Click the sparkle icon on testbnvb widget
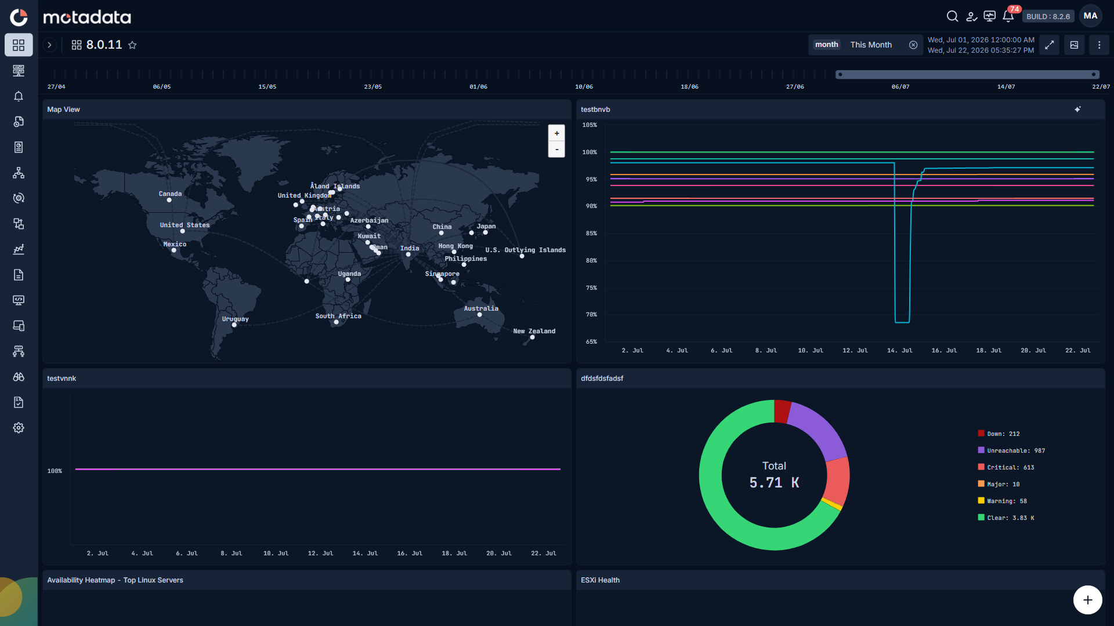1114x626 pixels. tap(1077, 109)
